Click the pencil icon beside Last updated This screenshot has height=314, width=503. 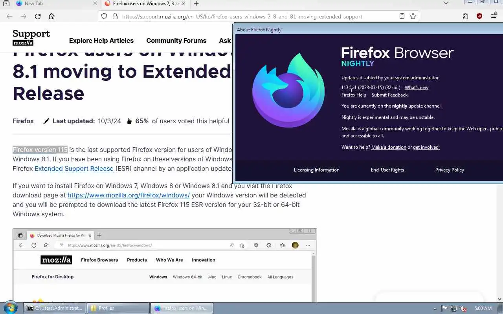click(46, 121)
